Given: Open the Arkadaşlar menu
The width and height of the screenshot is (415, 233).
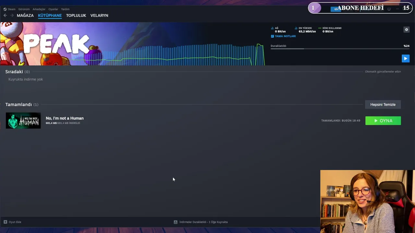Looking at the screenshot, I should [39, 9].
